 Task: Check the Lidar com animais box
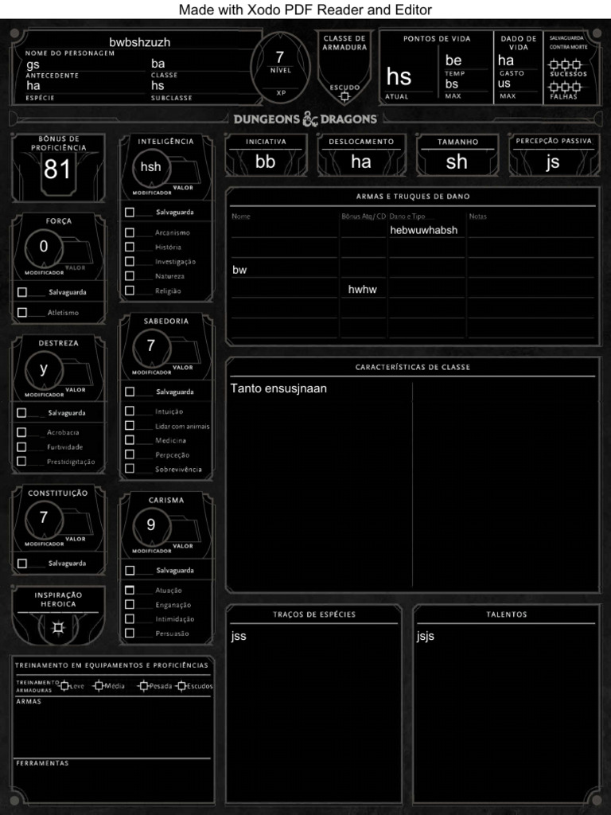(130, 426)
